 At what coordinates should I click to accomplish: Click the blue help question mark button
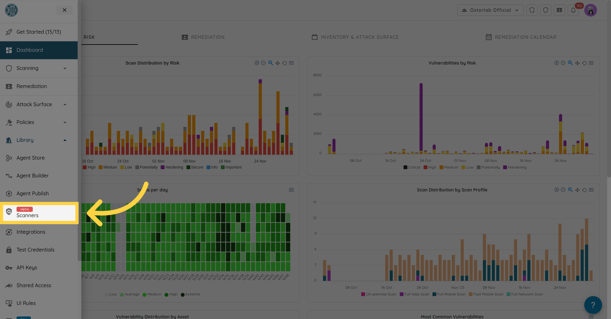pyautogui.click(x=593, y=305)
